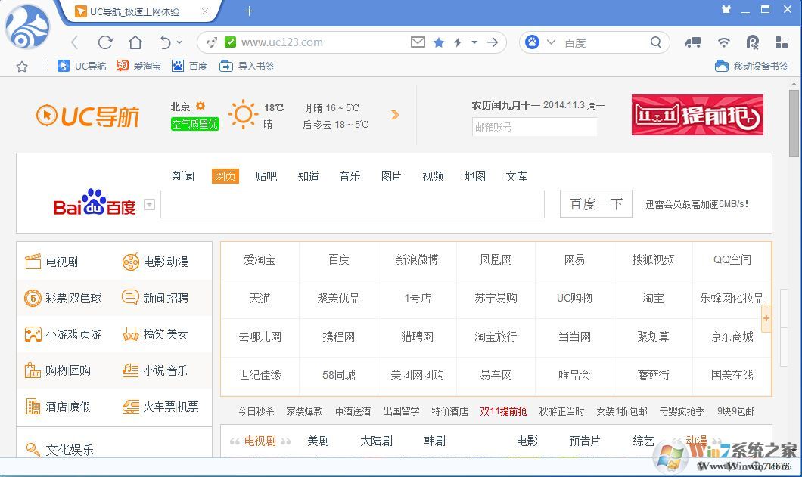The height and width of the screenshot is (477, 802).
Task: Open the extensions grid icon
Action: point(782,42)
